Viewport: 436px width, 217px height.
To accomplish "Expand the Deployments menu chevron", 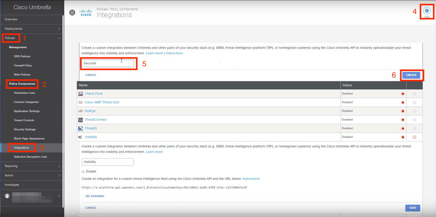I will pos(59,29).
